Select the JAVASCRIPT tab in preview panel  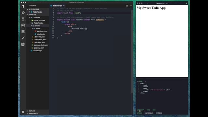(141, 110)
